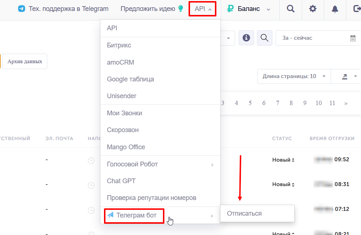Click the logout icon in header
Screen dimensions: 361x235
[x=357, y=9]
